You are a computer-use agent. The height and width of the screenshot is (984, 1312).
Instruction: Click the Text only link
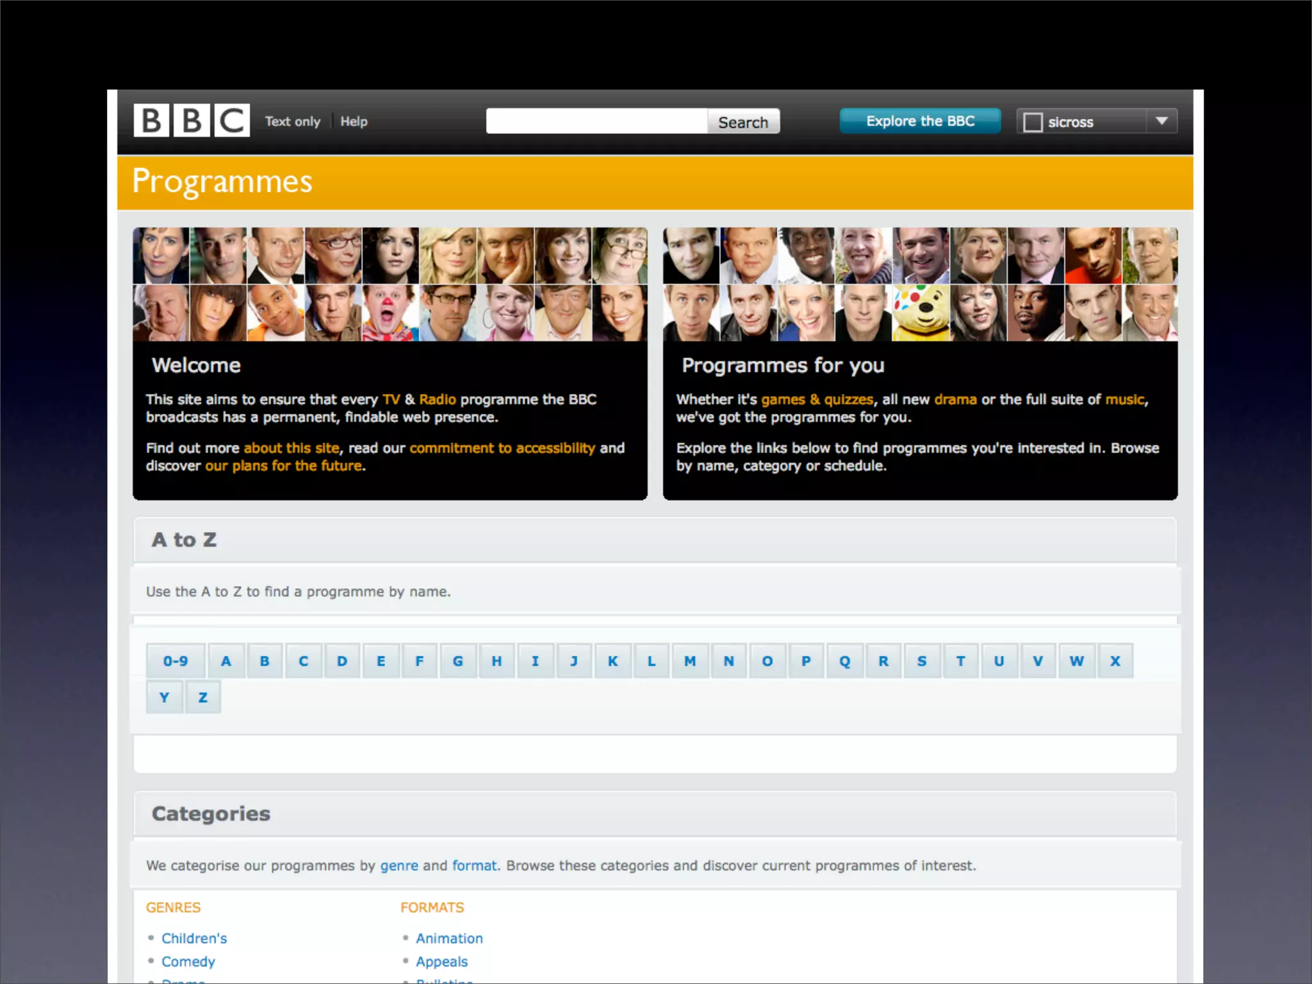[x=293, y=121]
